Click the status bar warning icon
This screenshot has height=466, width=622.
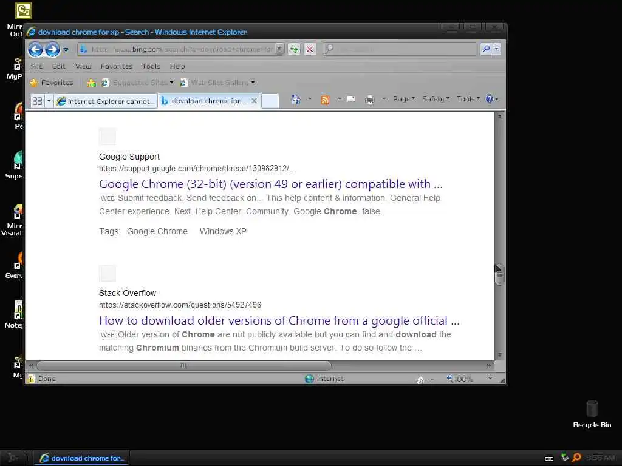pos(31,379)
